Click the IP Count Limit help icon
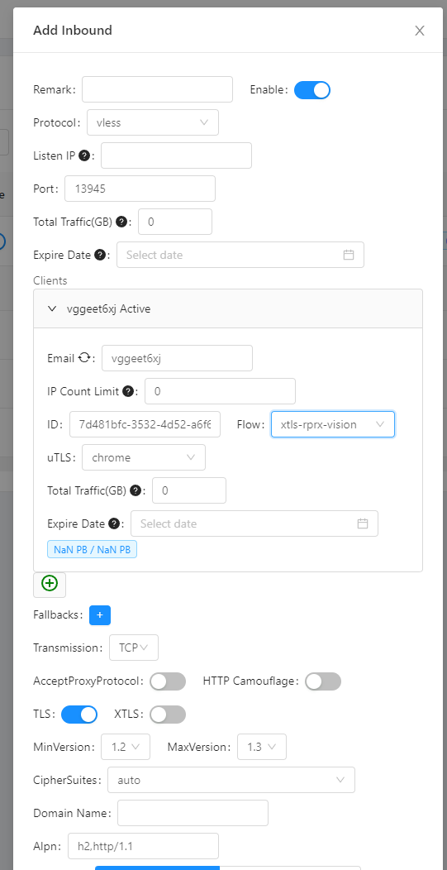The image size is (447, 870). point(128,392)
